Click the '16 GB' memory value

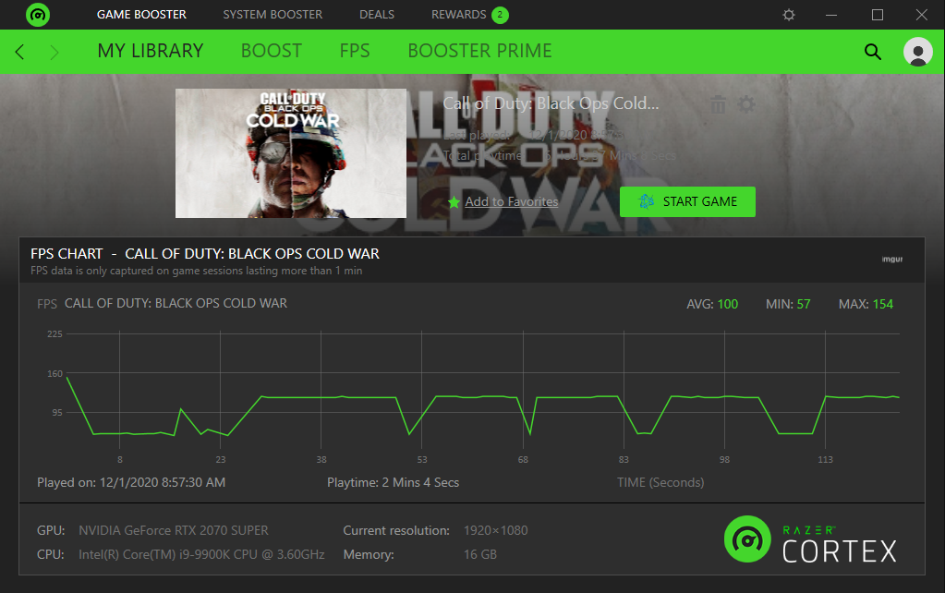pyautogui.click(x=480, y=555)
